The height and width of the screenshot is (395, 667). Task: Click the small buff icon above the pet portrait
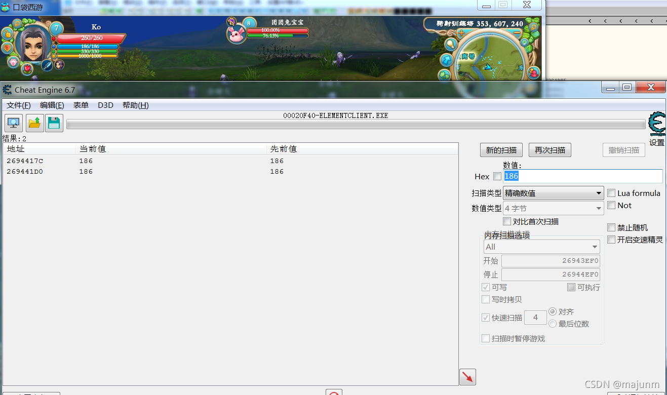pos(231,21)
